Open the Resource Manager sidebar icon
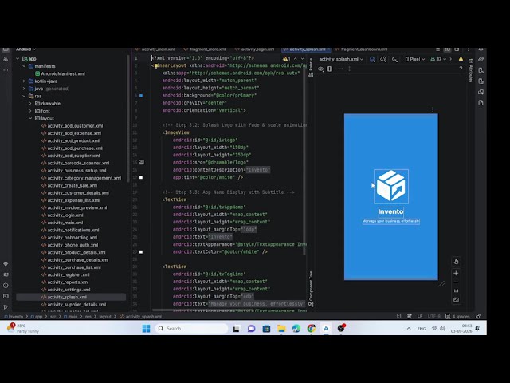 6,59
